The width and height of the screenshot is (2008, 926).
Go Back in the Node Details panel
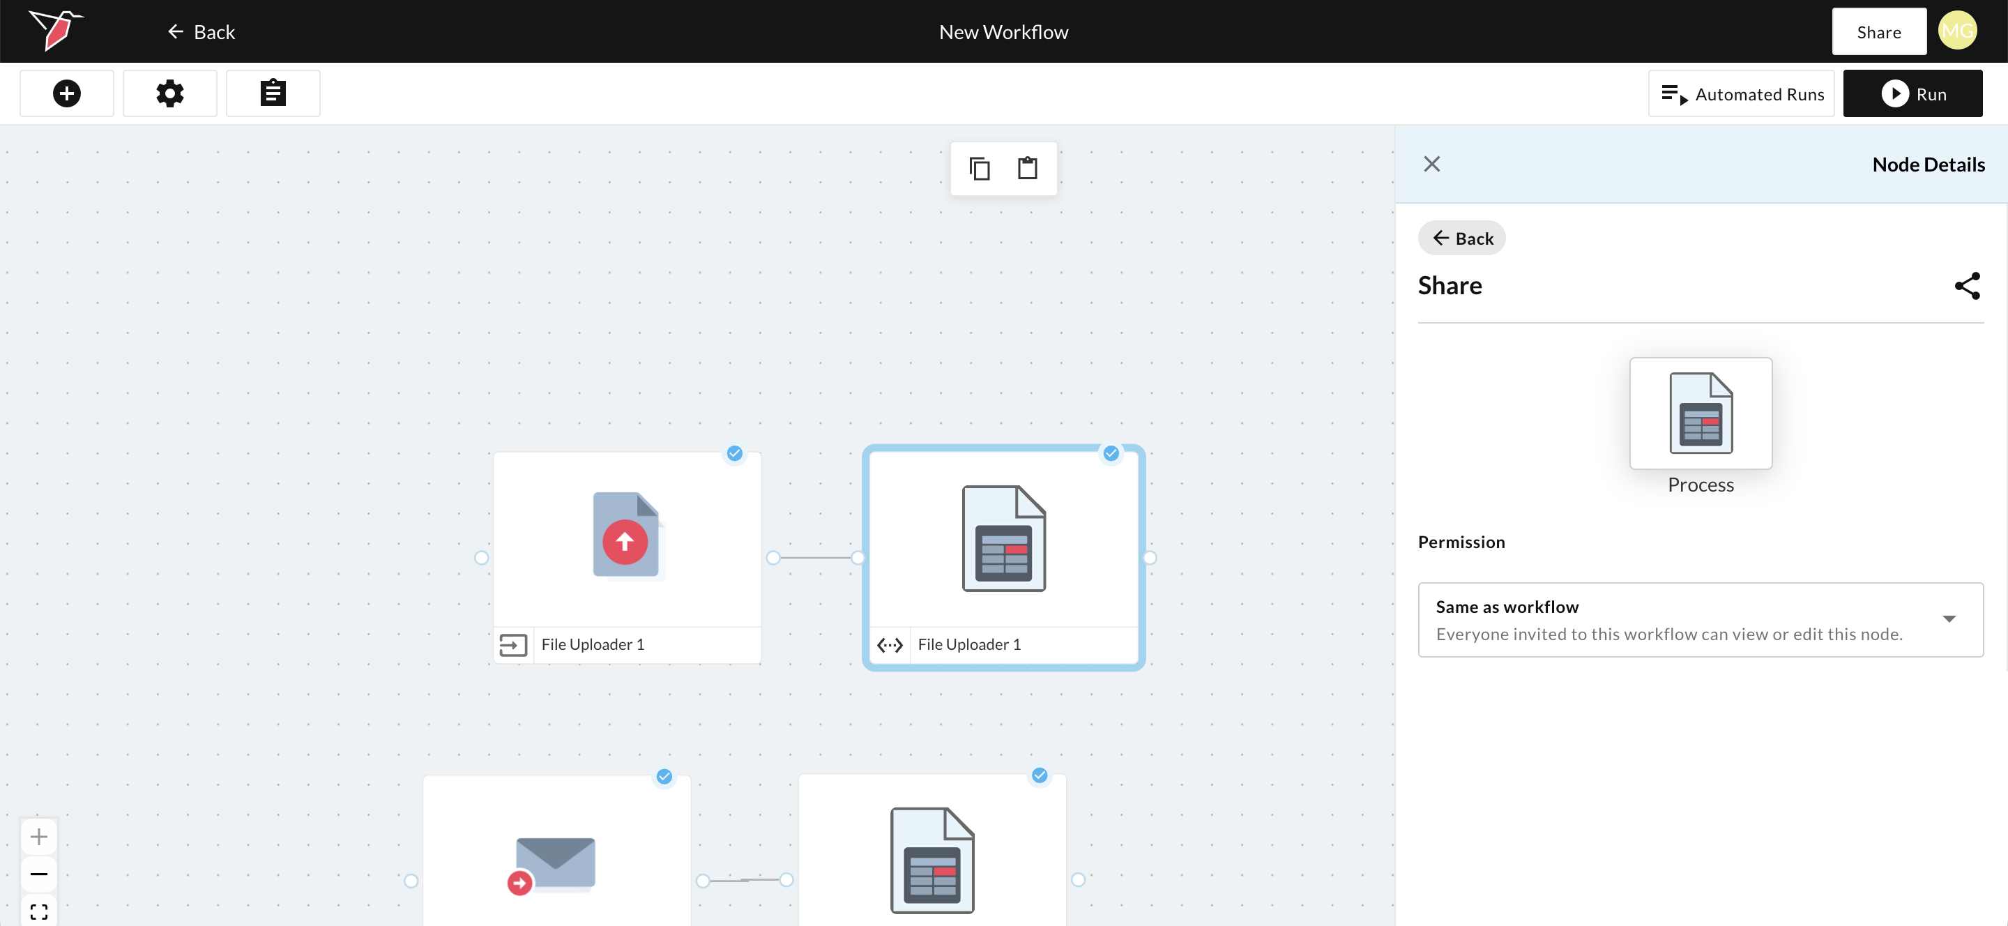click(x=1461, y=238)
